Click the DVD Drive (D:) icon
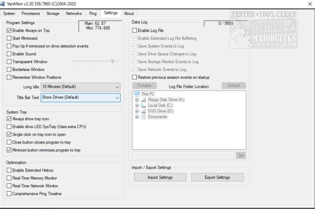This screenshot has width=315, height=209. click(x=143, y=111)
